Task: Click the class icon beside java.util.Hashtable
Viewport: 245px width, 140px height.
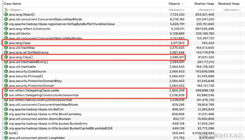Action: pyautogui.click(x=6, y=67)
